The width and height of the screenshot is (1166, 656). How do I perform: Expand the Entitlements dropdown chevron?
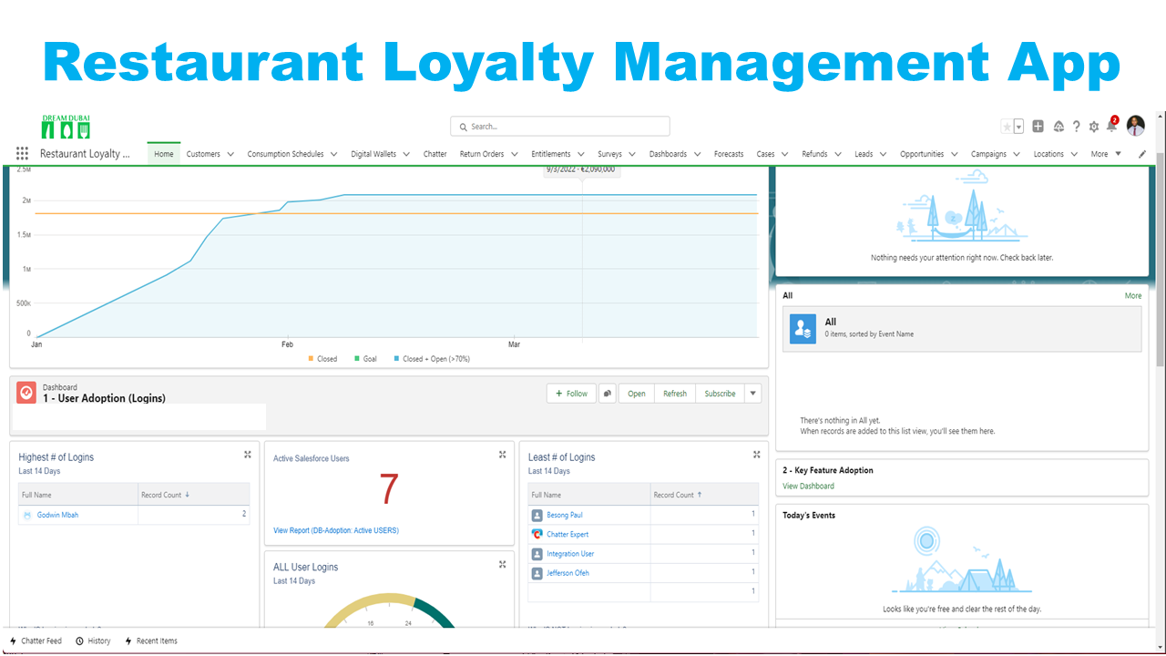581,154
